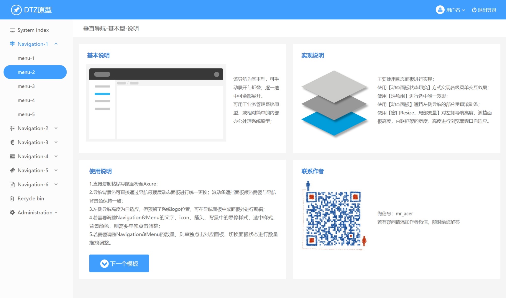Screen dimensions: 506x298
Task: Click the 使用说明 heading
Action: coord(100,171)
